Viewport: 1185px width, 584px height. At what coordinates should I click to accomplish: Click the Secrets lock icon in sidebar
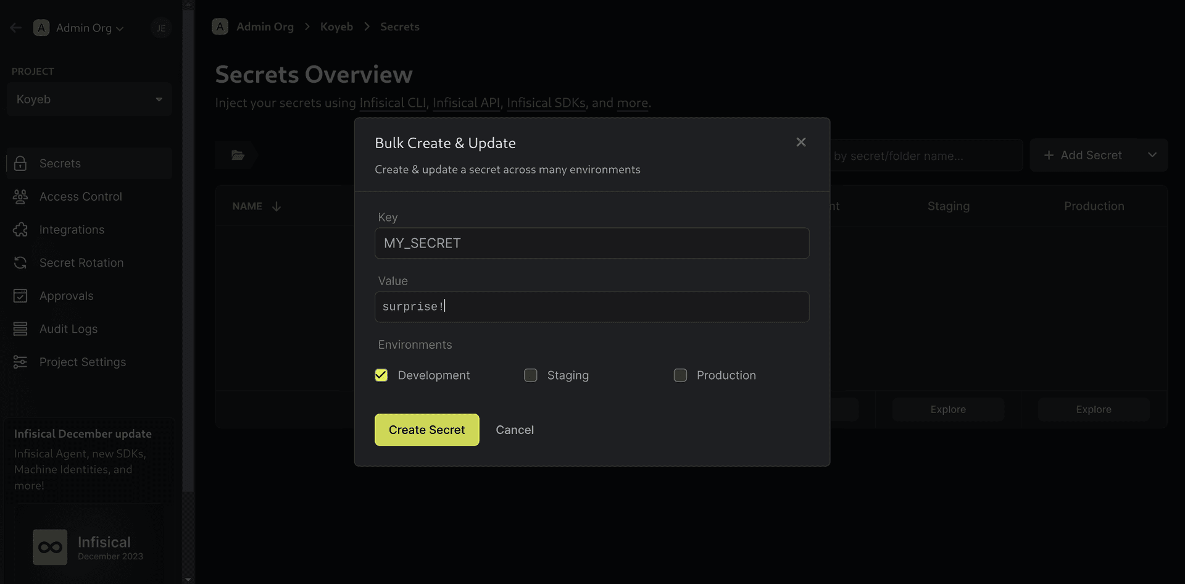tap(20, 164)
